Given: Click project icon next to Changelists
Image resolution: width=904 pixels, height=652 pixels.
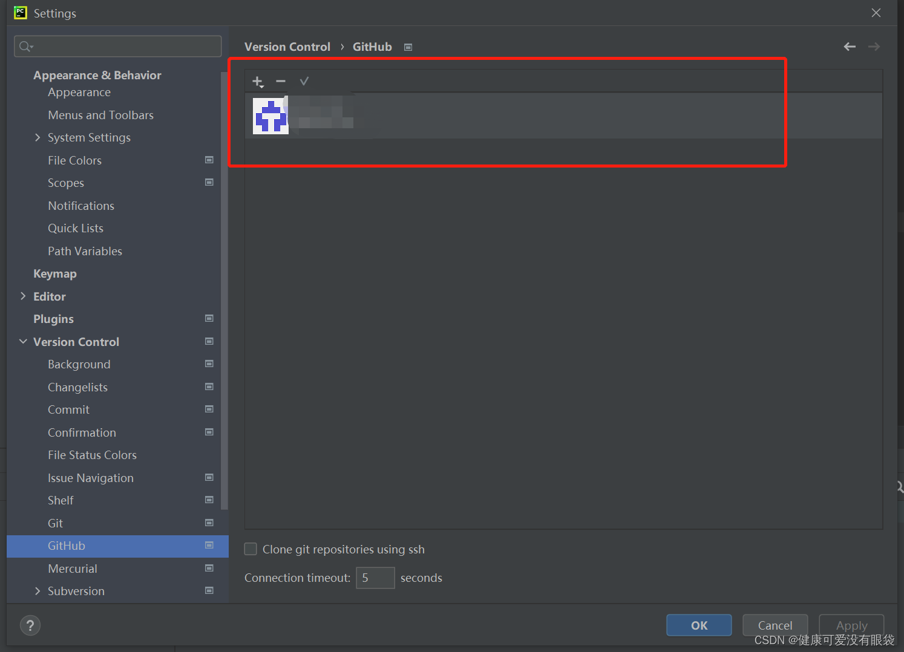Looking at the screenshot, I should point(209,386).
